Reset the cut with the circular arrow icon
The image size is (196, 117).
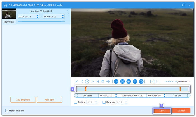point(141,81)
